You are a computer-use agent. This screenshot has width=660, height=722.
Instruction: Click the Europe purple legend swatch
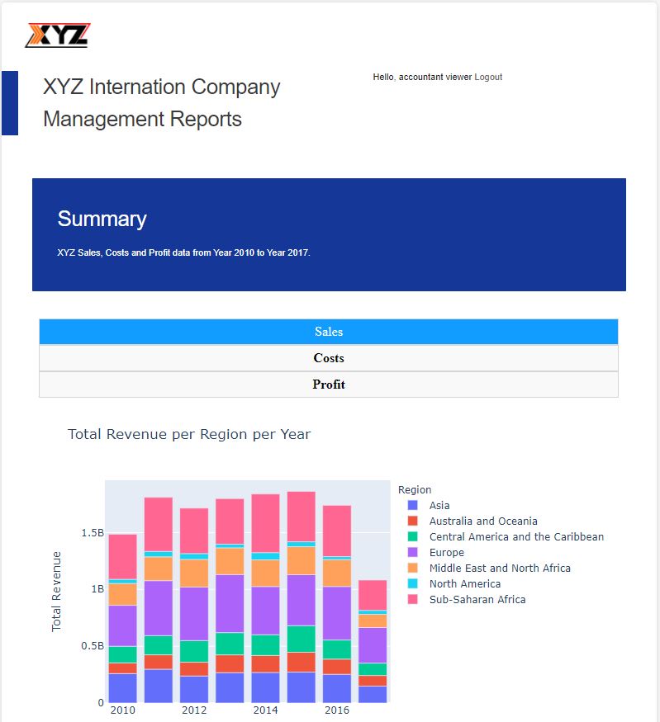413,552
